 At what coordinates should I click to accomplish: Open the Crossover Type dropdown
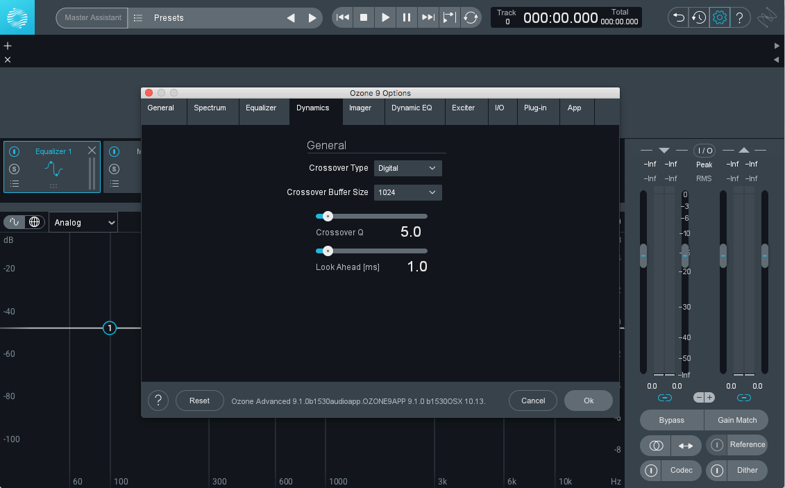click(407, 169)
